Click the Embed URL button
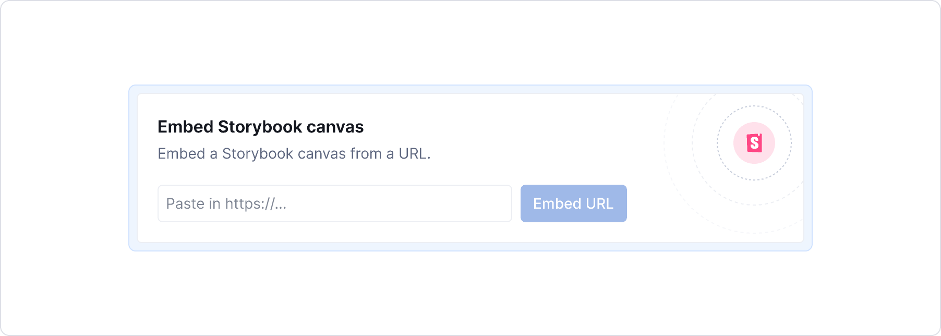Viewport: 941px width, 336px height. pyautogui.click(x=573, y=203)
